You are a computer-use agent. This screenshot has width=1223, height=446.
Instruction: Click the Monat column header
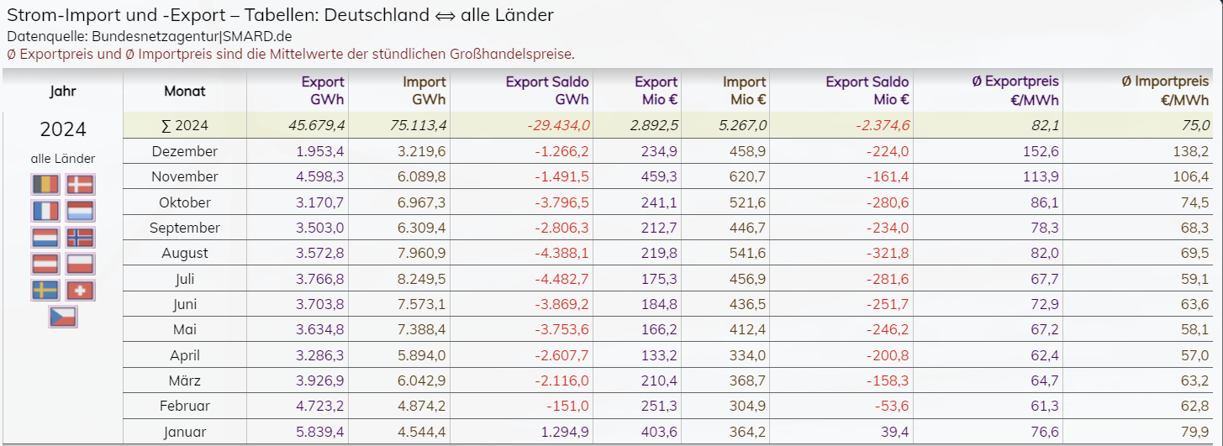185,92
